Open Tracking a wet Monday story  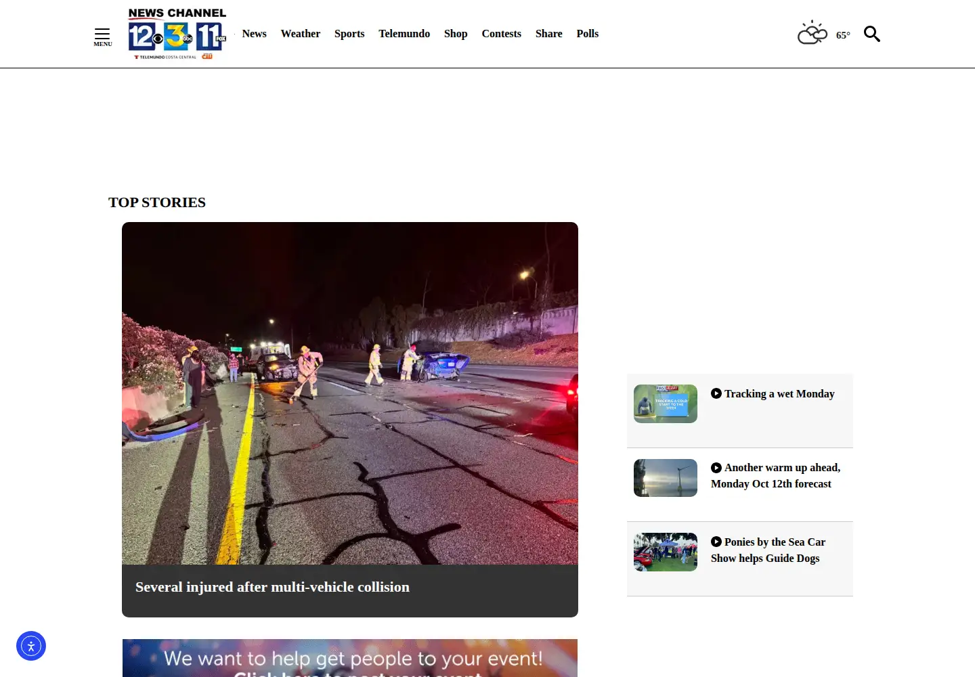click(x=779, y=394)
